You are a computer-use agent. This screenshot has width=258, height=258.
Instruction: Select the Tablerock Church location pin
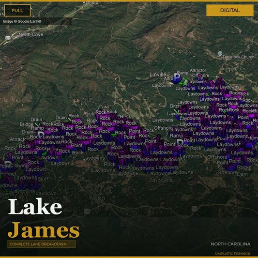tap(220, 53)
